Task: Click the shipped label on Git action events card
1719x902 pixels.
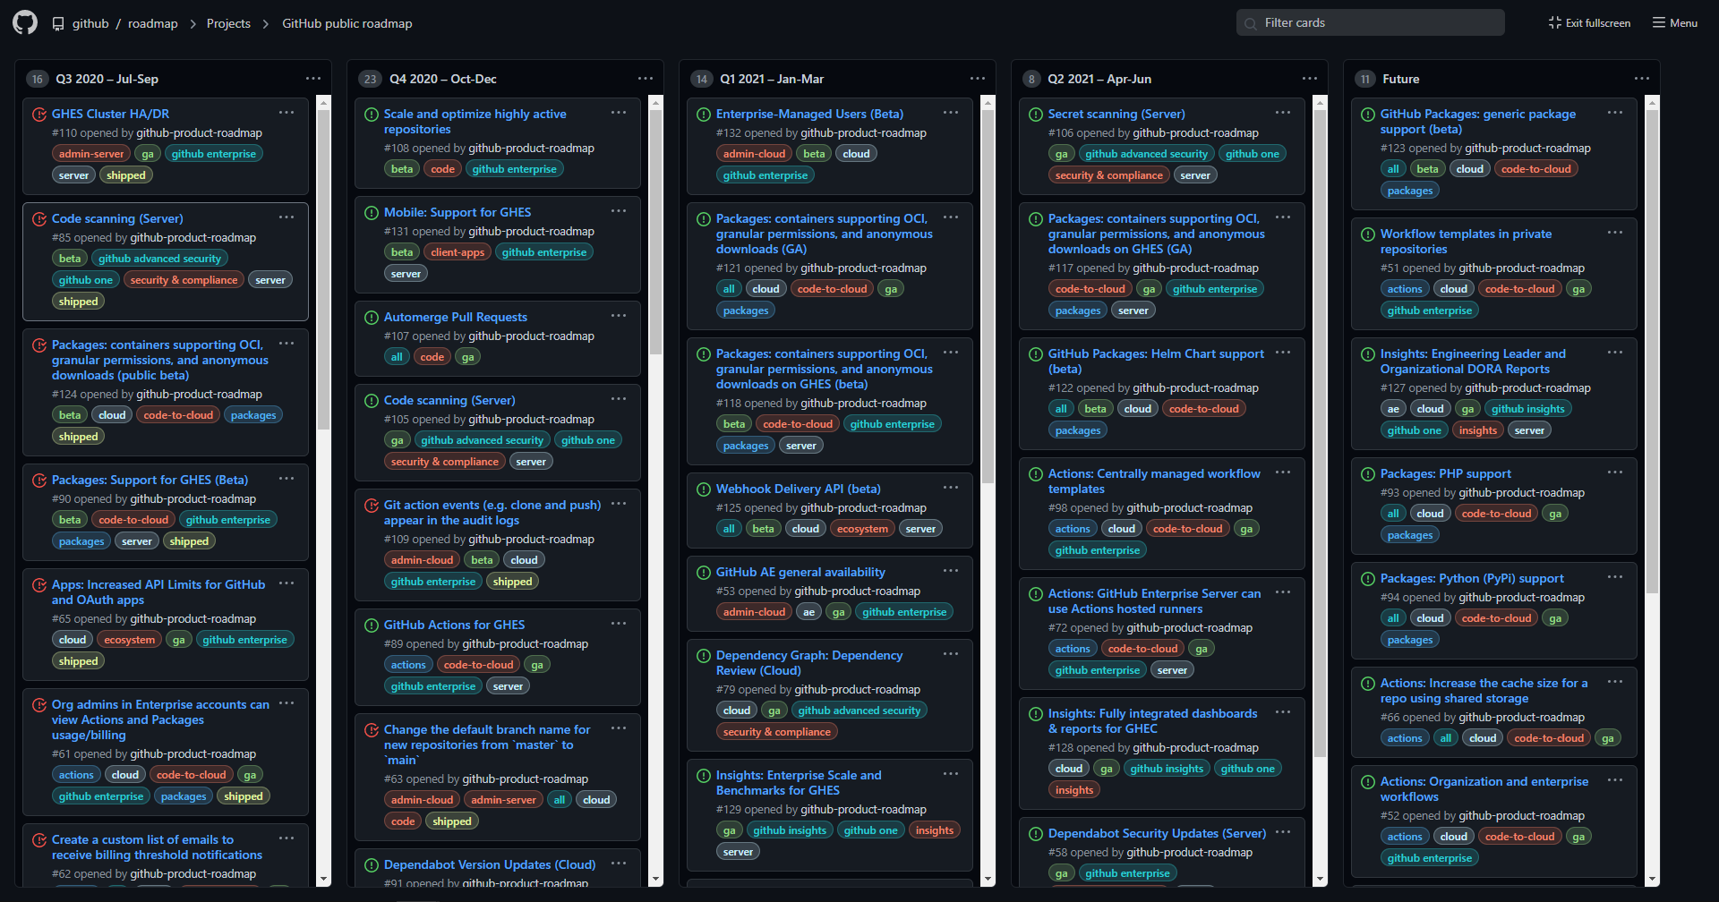Action: [x=512, y=582]
